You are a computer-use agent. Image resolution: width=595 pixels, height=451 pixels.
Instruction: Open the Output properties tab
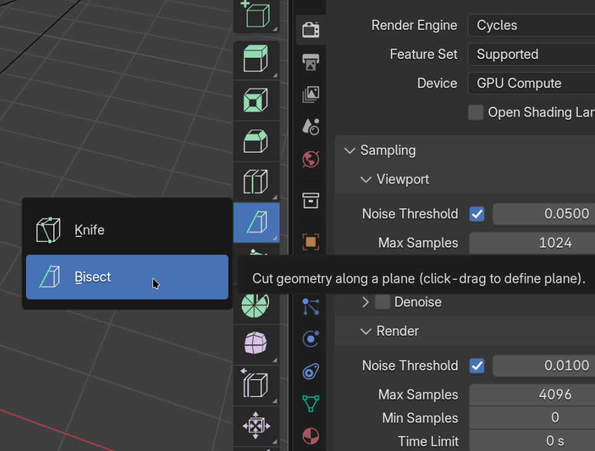tap(311, 62)
